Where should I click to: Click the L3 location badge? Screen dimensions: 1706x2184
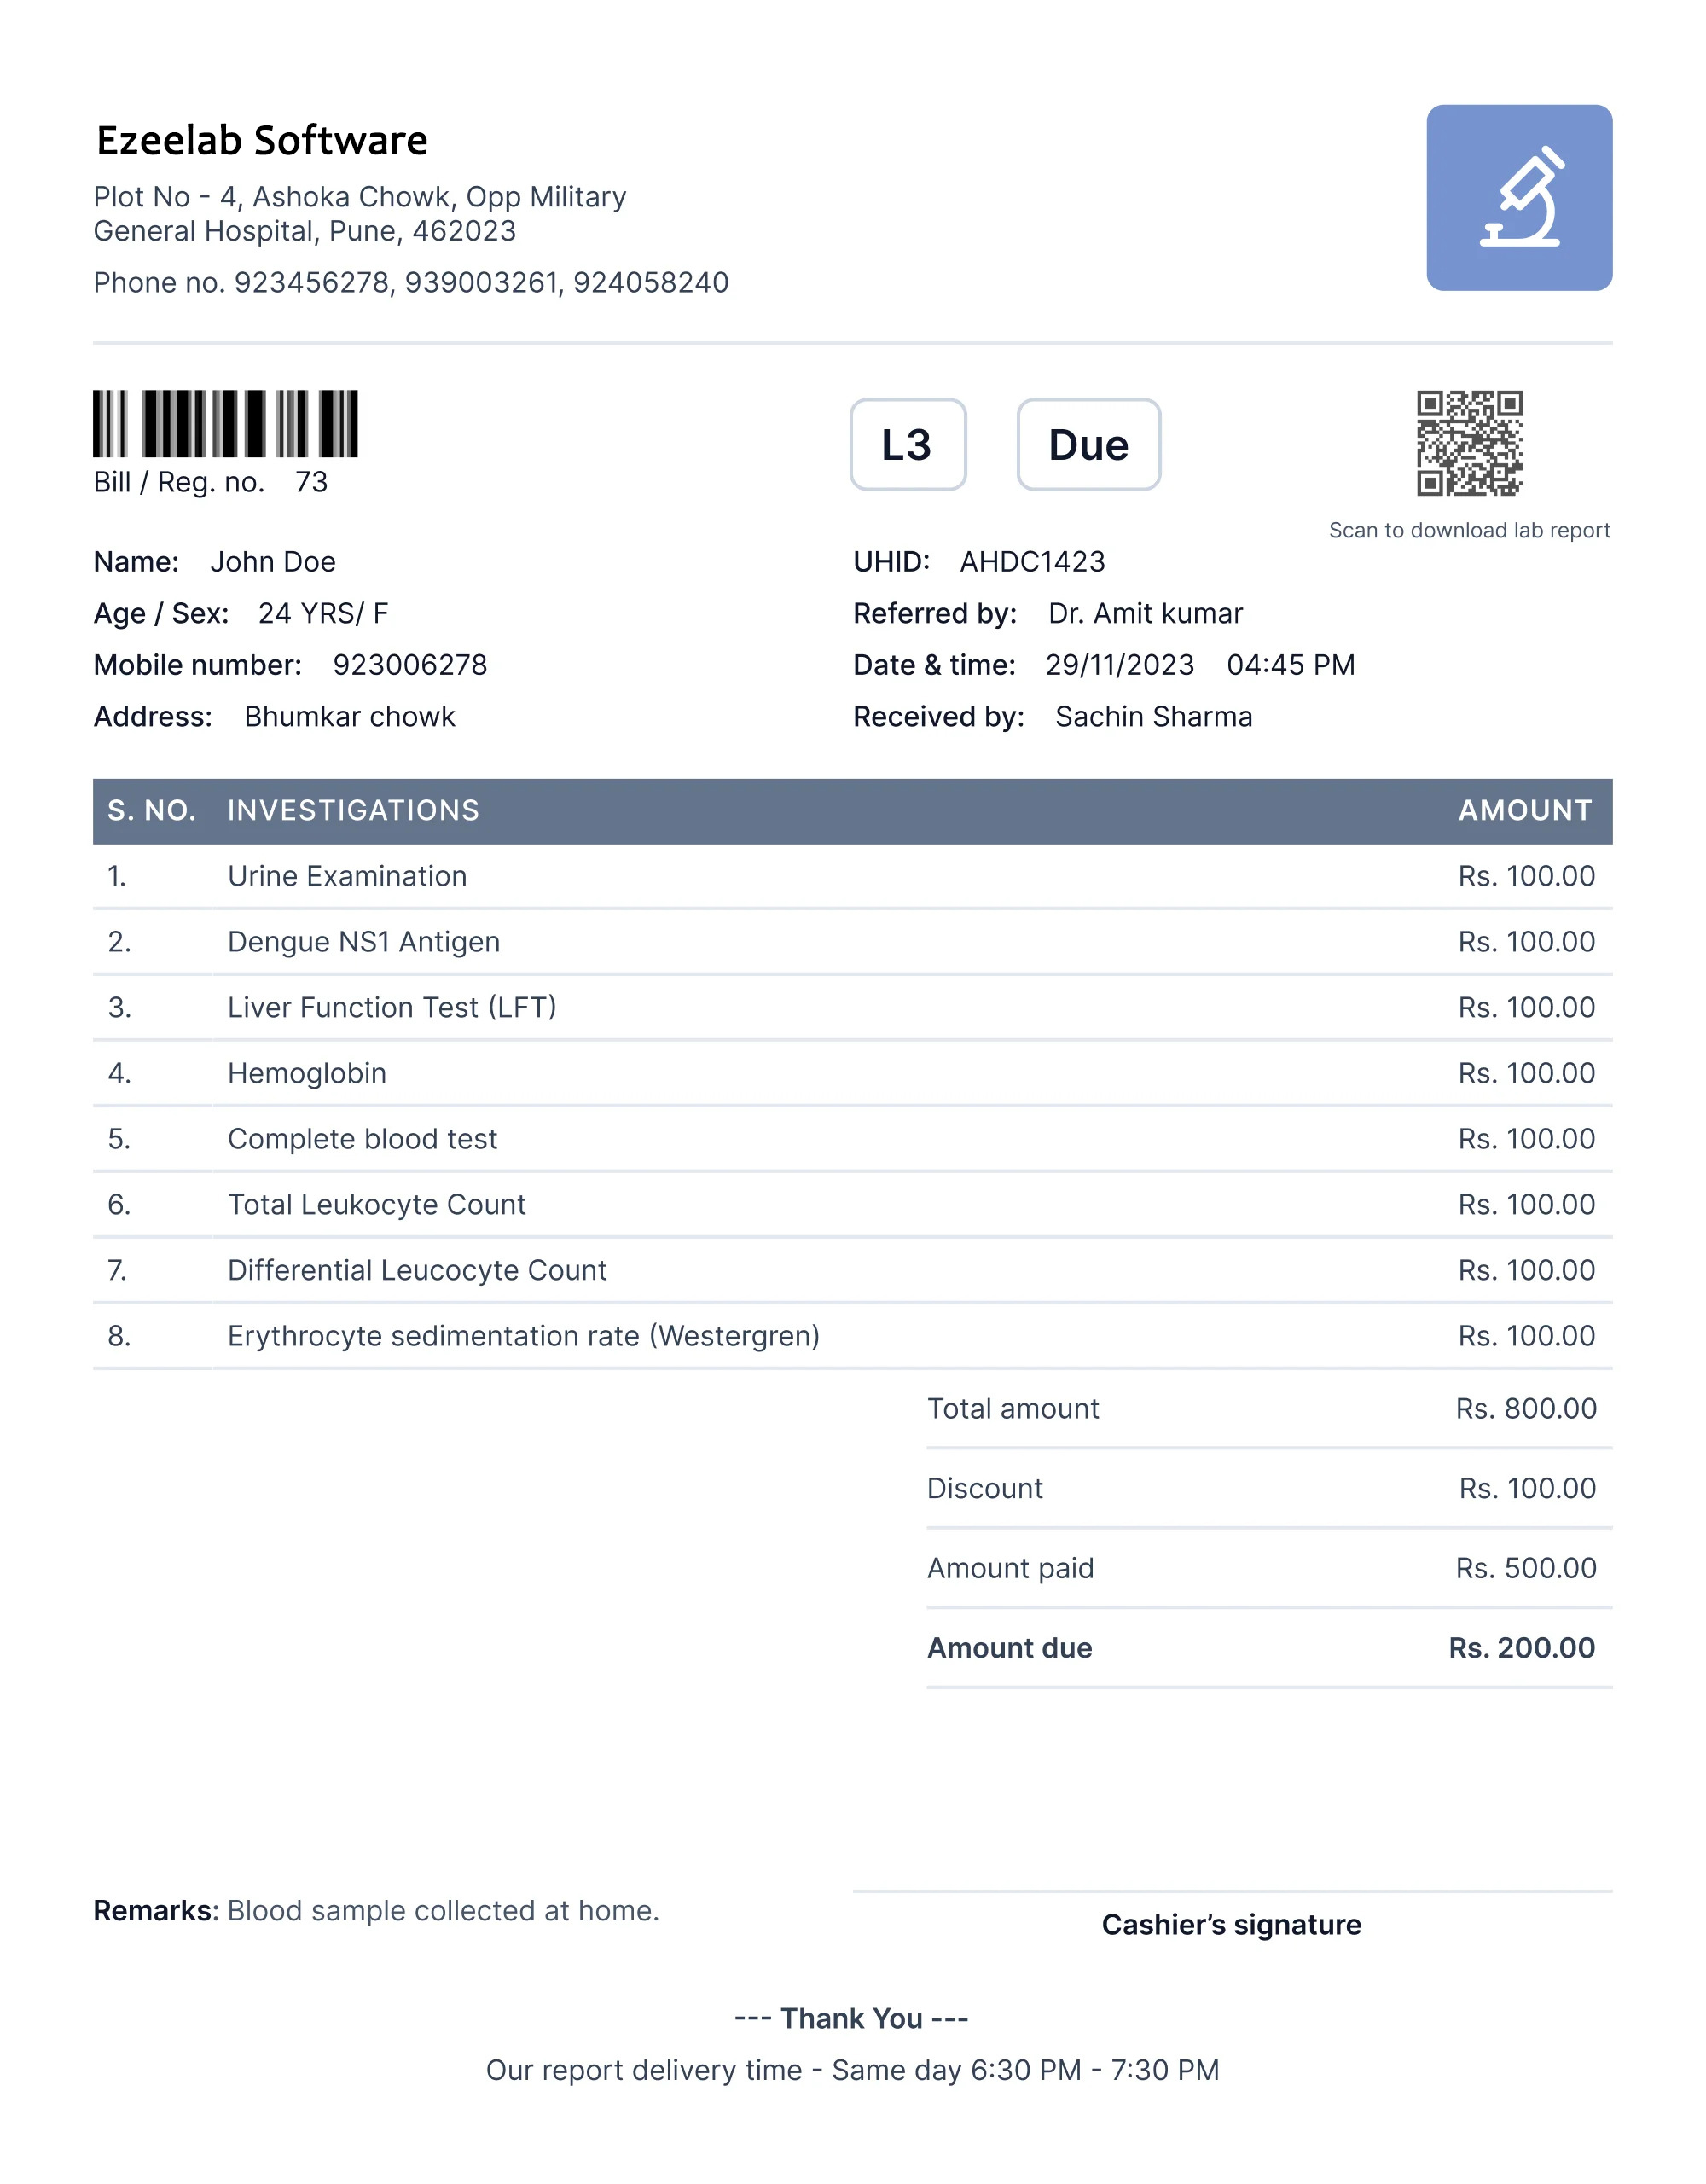point(908,445)
